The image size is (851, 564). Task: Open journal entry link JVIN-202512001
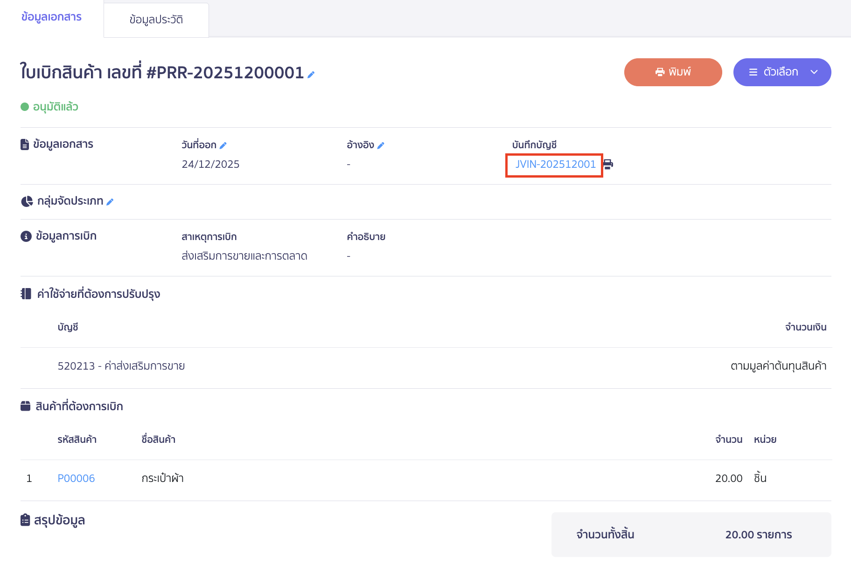point(555,164)
